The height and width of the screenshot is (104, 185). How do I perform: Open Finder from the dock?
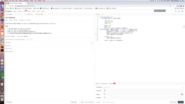click(x=2, y=6)
